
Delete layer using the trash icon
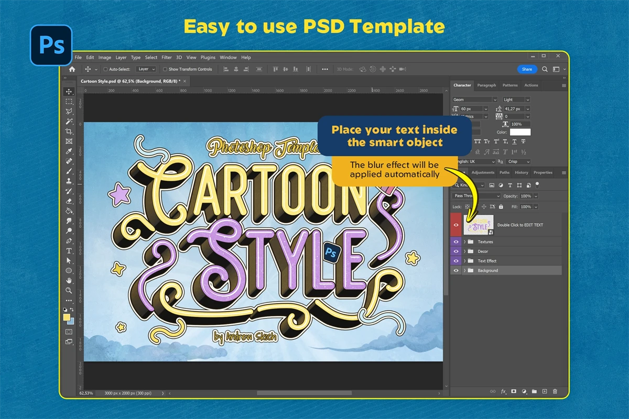(555, 391)
